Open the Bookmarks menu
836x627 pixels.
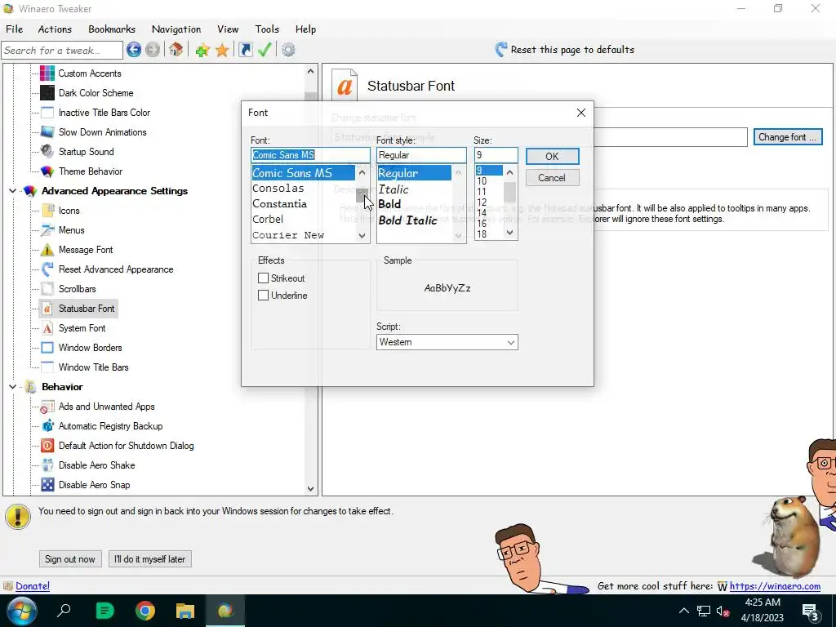pyautogui.click(x=111, y=29)
